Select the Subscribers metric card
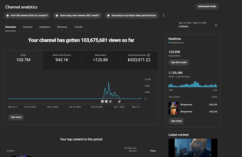 pos(100,60)
